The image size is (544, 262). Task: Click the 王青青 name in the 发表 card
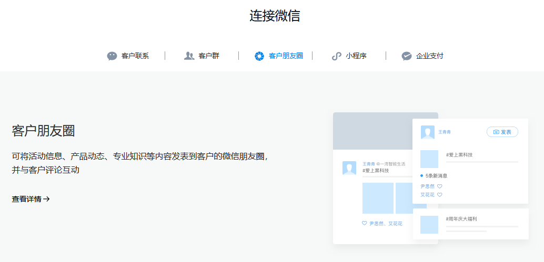coord(445,132)
